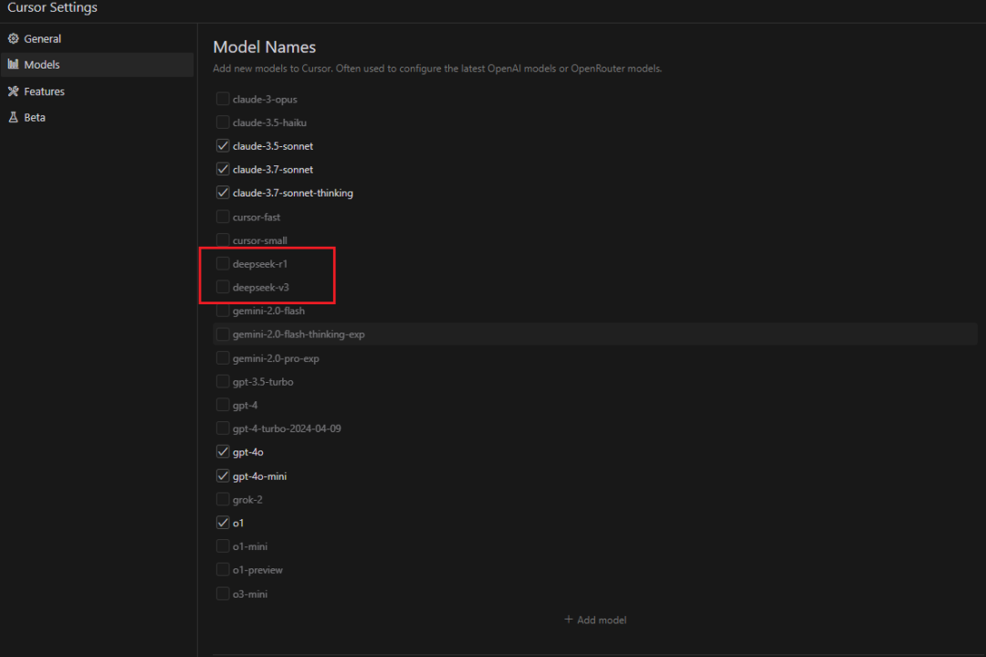Uncheck the claude-3.5-sonnet checkbox

[x=223, y=146]
